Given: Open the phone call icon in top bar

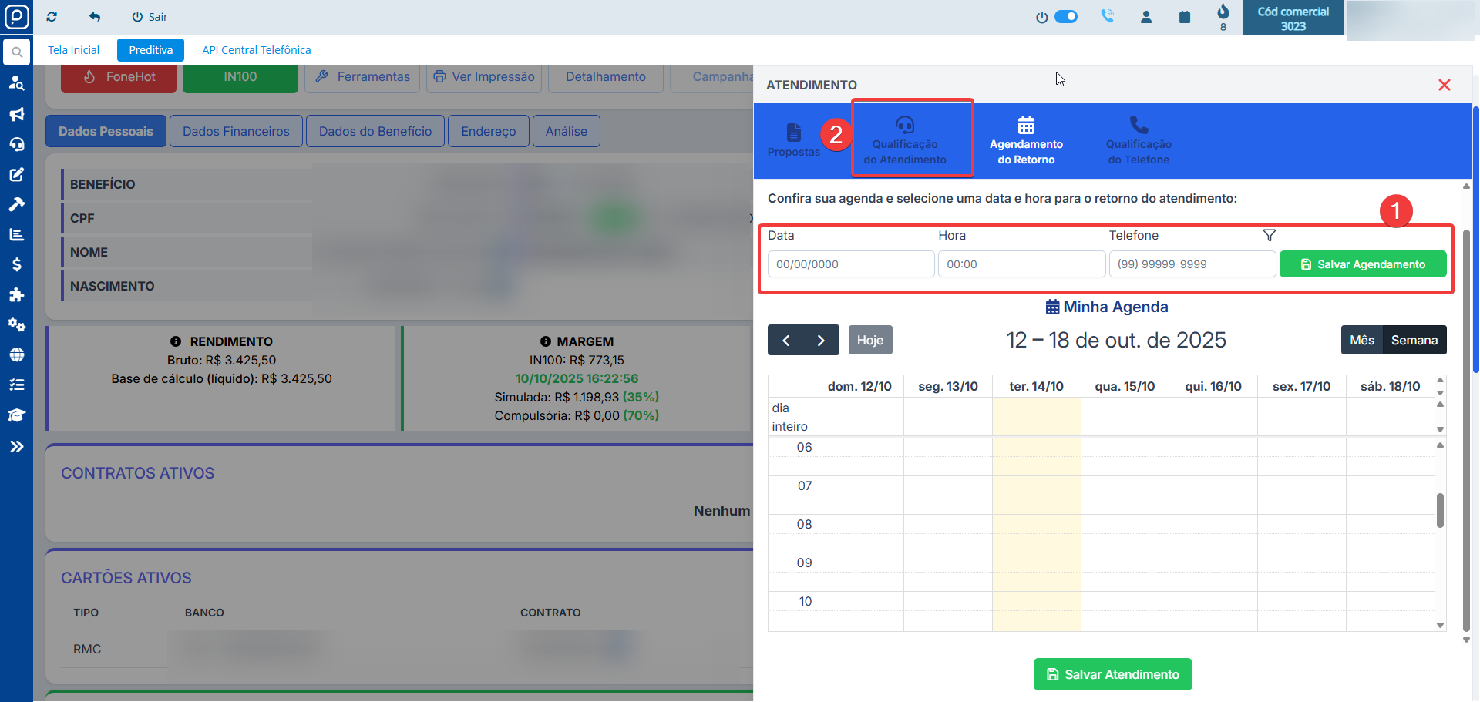Looking at the screenshot, I should point(1107,16).
